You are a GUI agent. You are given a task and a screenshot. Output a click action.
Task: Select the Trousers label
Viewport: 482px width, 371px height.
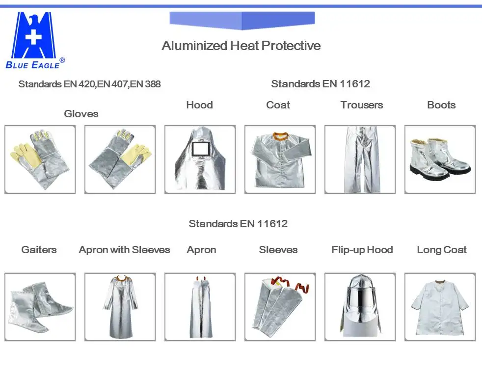point(361,105)
